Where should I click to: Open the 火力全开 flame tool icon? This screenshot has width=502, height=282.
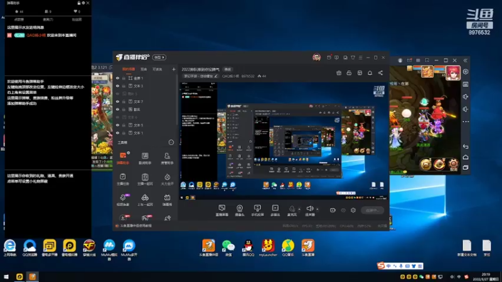(167, 179)
